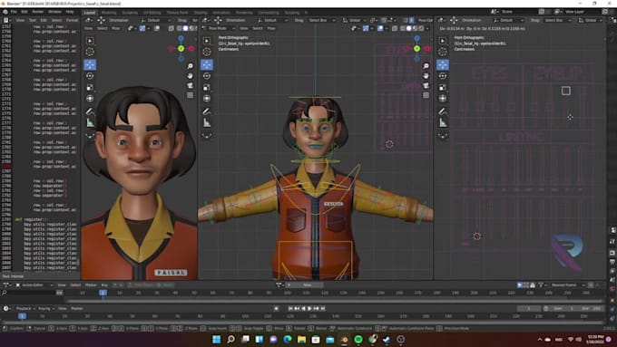
Task: Open the Blender app on the taskbar
Action: [344, 339]
